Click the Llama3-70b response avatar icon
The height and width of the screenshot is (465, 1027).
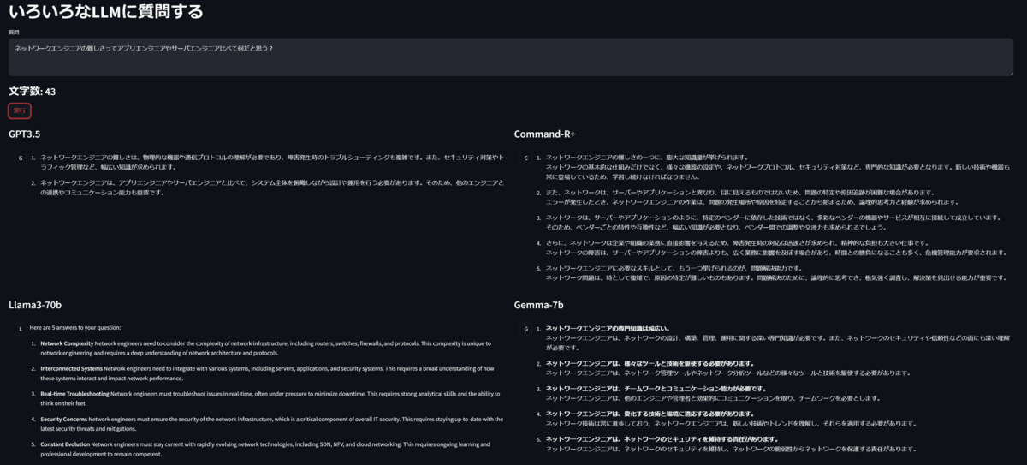(21, 328)
